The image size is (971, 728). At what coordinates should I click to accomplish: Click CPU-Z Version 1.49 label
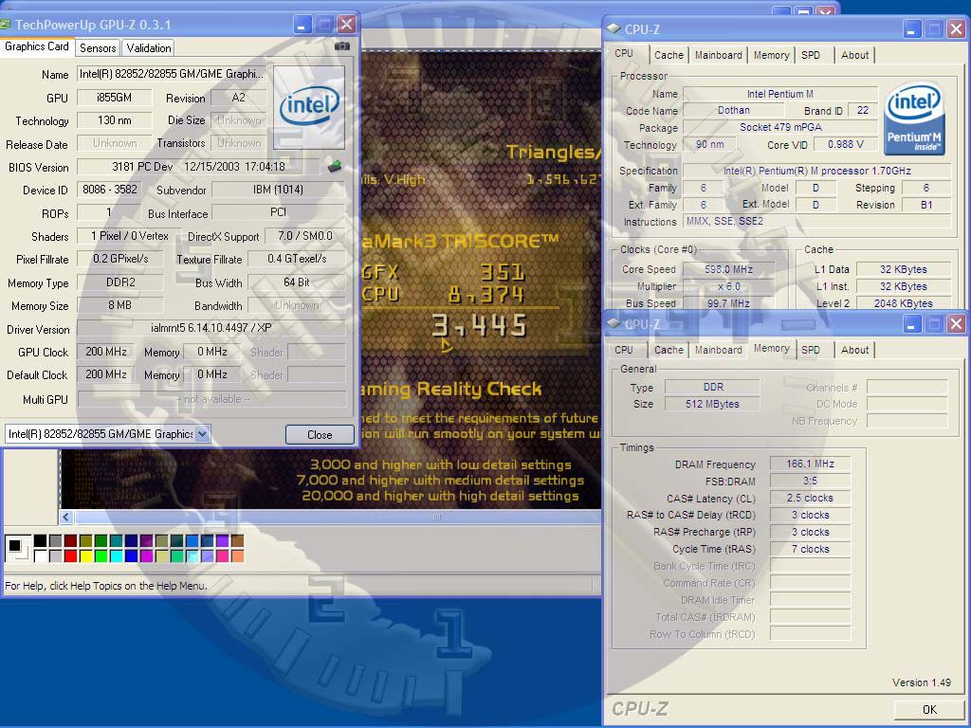(x=921, y=682)
